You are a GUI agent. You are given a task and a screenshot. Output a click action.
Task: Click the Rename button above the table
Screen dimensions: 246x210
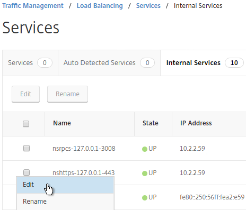pyautogui.click(x=67, y=94)
